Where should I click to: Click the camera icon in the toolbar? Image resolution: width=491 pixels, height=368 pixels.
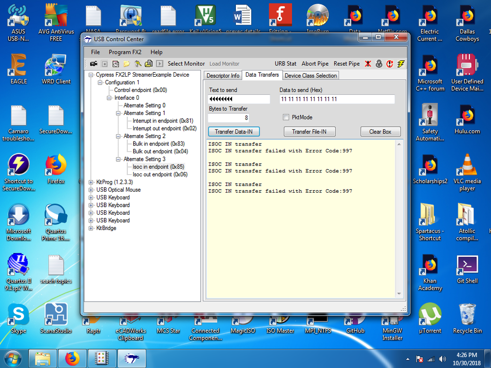pyautogui.click(x=93, y=64)
